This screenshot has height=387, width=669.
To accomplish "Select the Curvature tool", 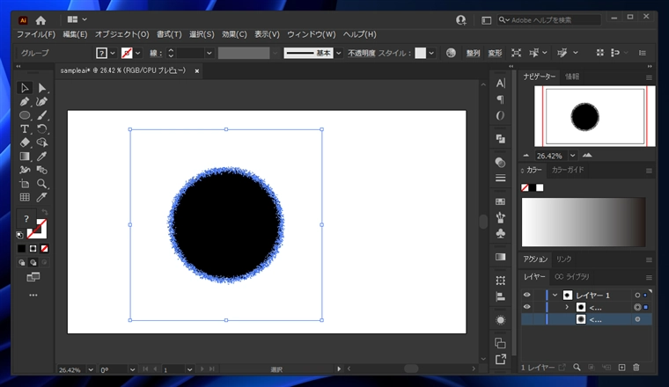I will (x=42, y=101).
